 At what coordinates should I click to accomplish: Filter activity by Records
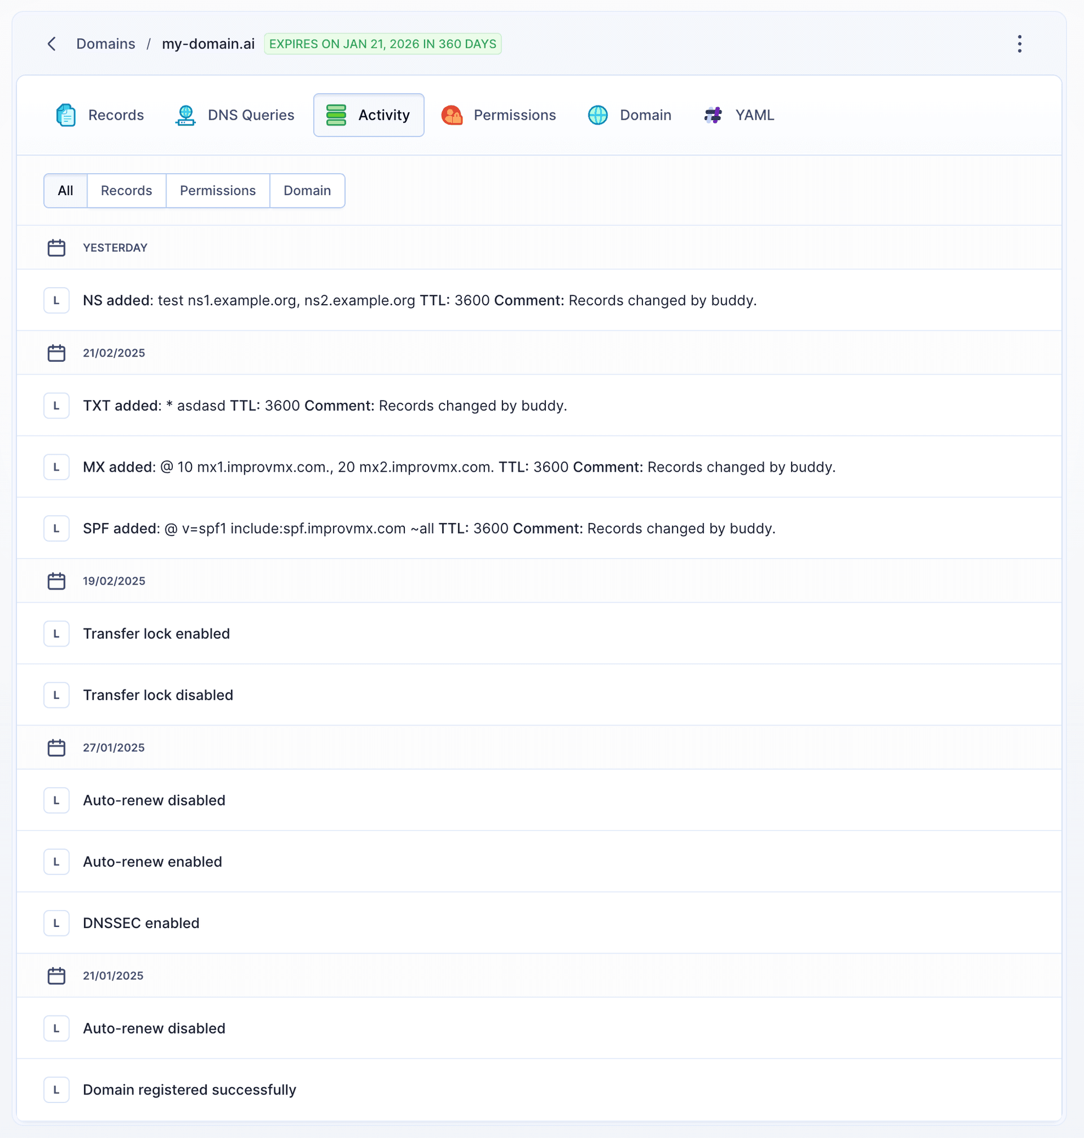[126, 191]
